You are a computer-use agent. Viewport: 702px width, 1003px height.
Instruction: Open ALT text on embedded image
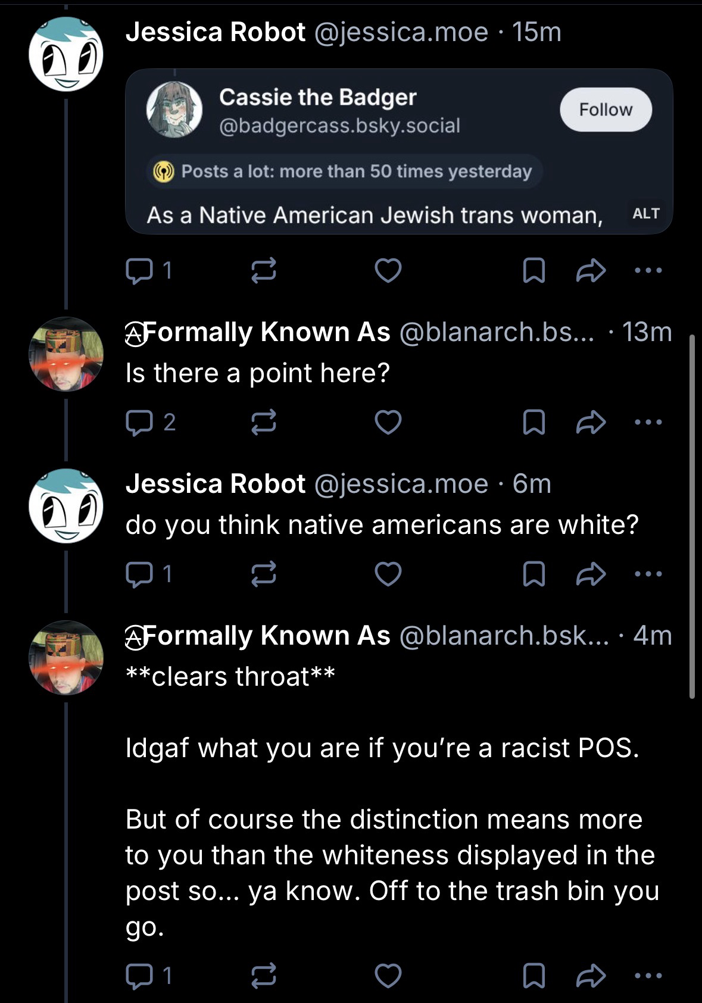645,214
